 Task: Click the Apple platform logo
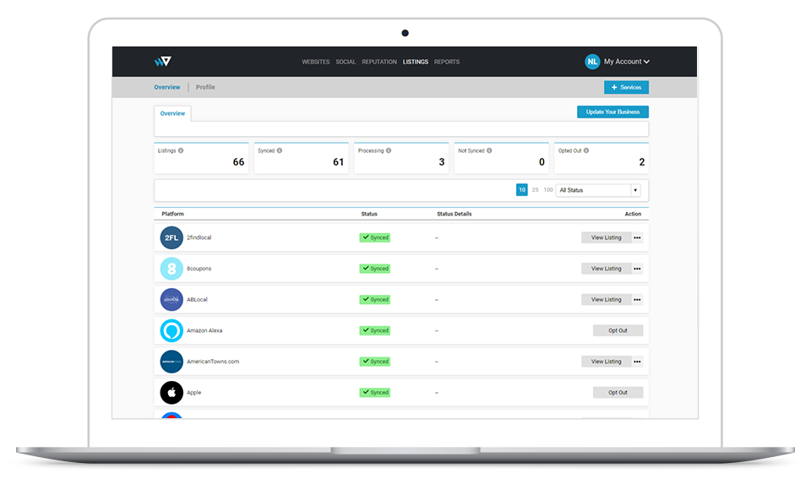click(x=171, y=393)
